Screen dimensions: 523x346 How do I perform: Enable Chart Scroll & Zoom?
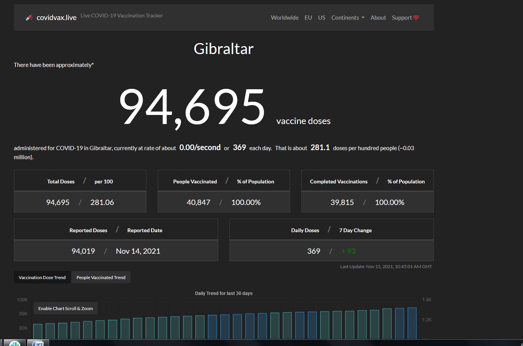[65, 308]
